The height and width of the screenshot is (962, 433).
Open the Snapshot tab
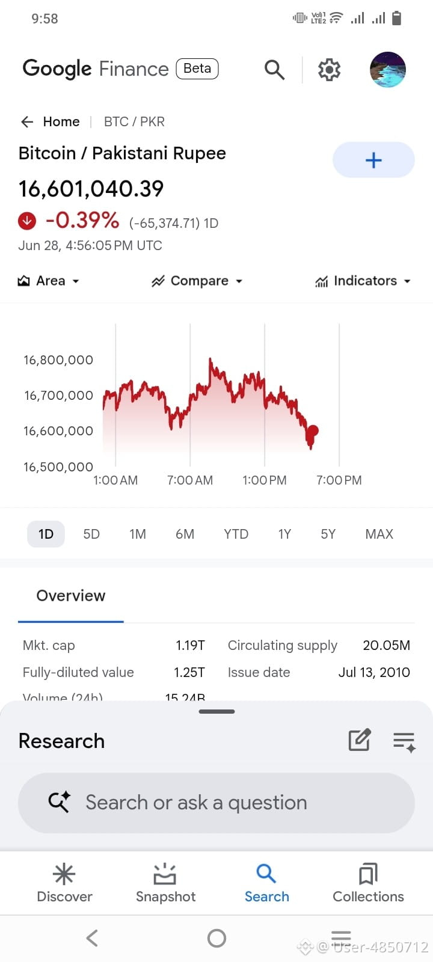pyautogui.click(x=165, y=883)
